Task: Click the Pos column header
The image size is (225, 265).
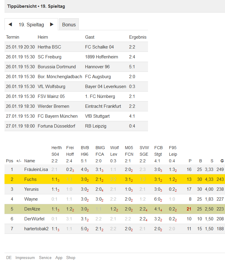Action: 10,161
